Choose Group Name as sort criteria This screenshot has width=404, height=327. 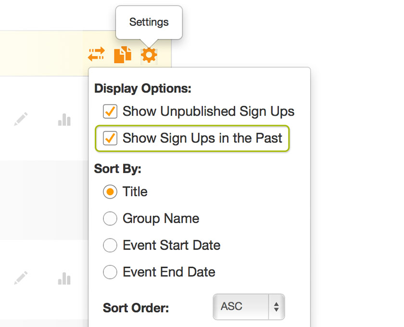point(110,219)
